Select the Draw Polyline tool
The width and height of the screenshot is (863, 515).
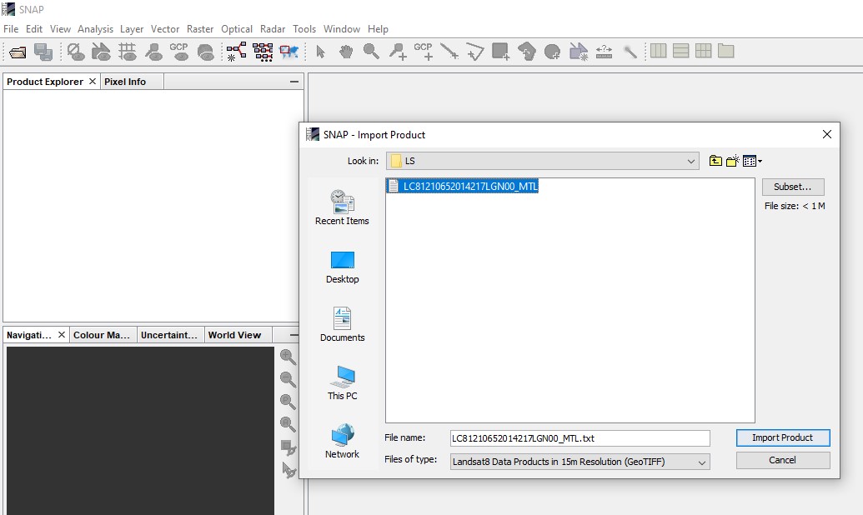(x=475, y=52)
